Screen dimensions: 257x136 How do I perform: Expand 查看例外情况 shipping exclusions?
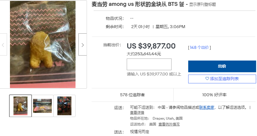169,124
